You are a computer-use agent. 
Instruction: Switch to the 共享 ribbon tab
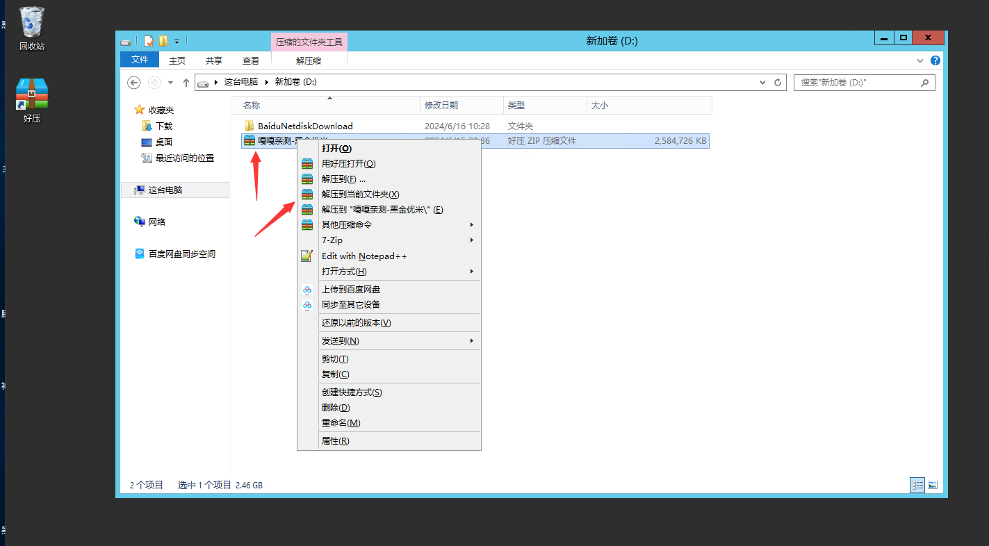pyautogui.click(x=214, y=60)
